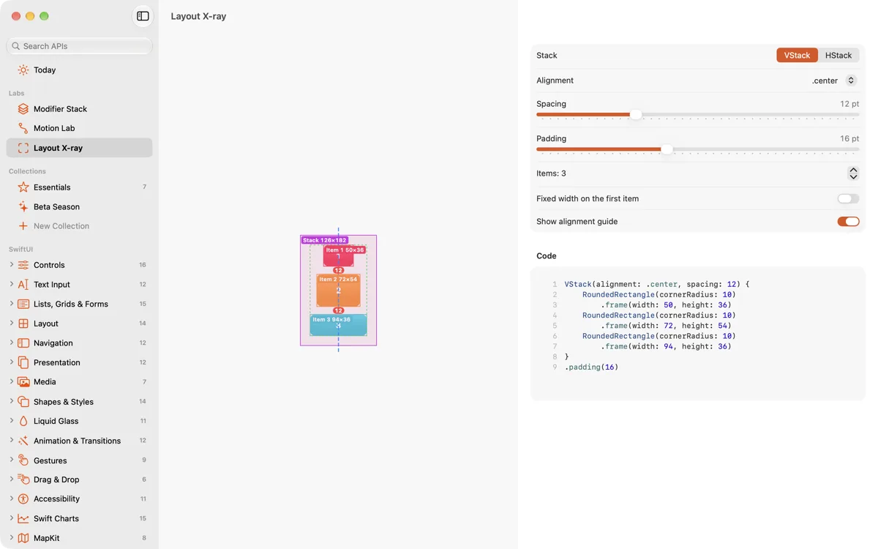Click the Layout grid icon
The image size is (878, 549).
(23, 324)
